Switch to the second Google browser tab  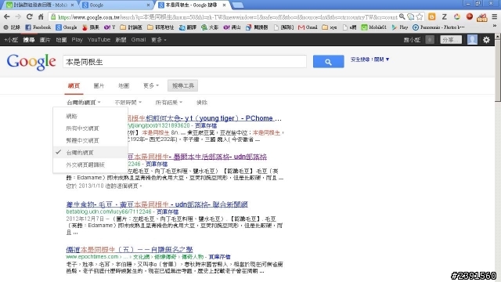click(x=116, y=5)
